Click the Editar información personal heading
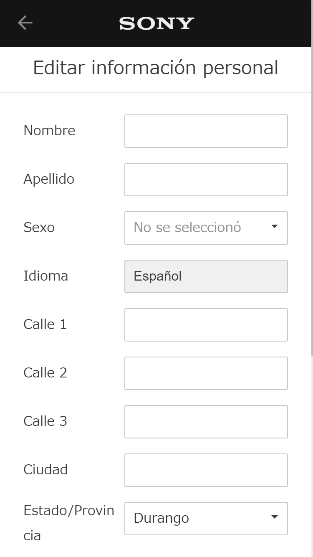Viewport: 313px width, 557px height. 156,67
